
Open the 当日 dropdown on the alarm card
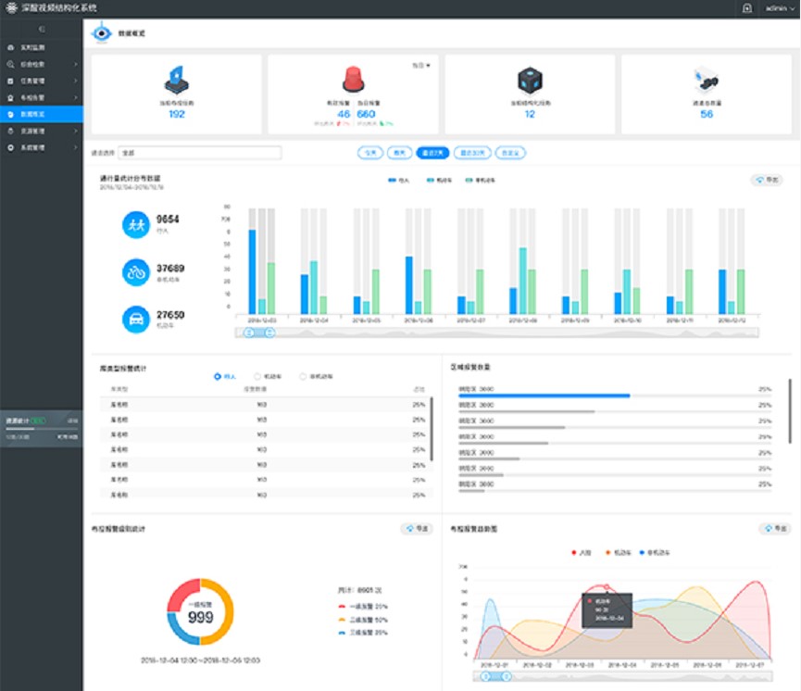(x=421, y=66)
